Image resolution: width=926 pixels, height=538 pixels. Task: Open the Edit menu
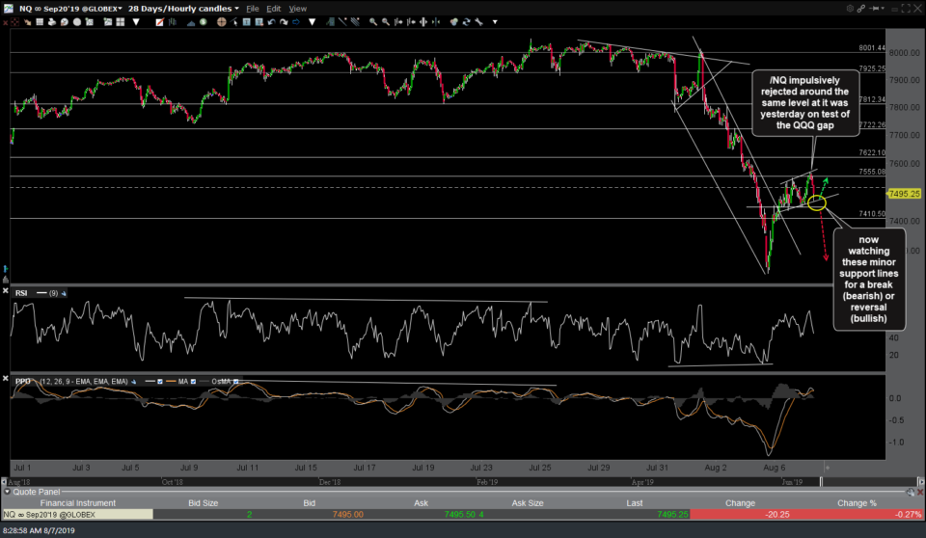pyautogui.click(x=273, y=9)
